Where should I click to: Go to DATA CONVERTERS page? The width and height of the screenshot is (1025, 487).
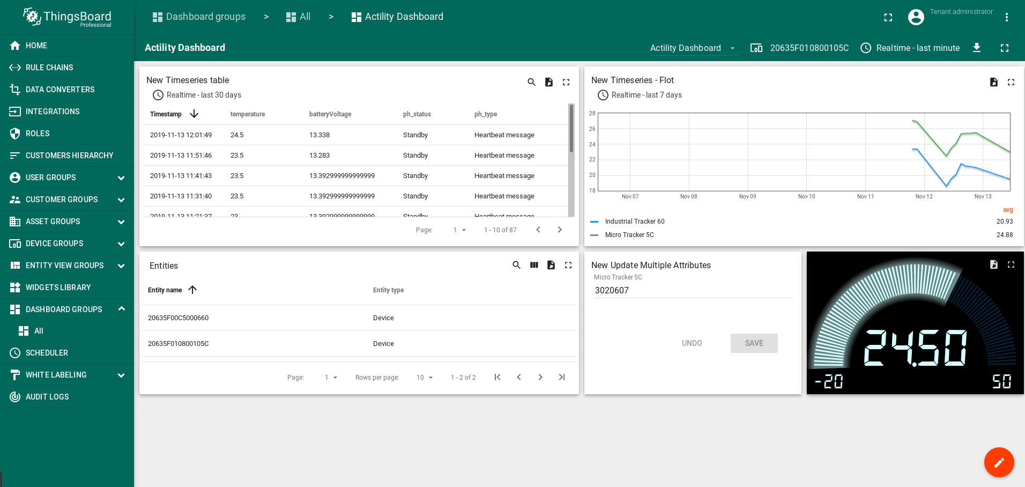[67, 90]
